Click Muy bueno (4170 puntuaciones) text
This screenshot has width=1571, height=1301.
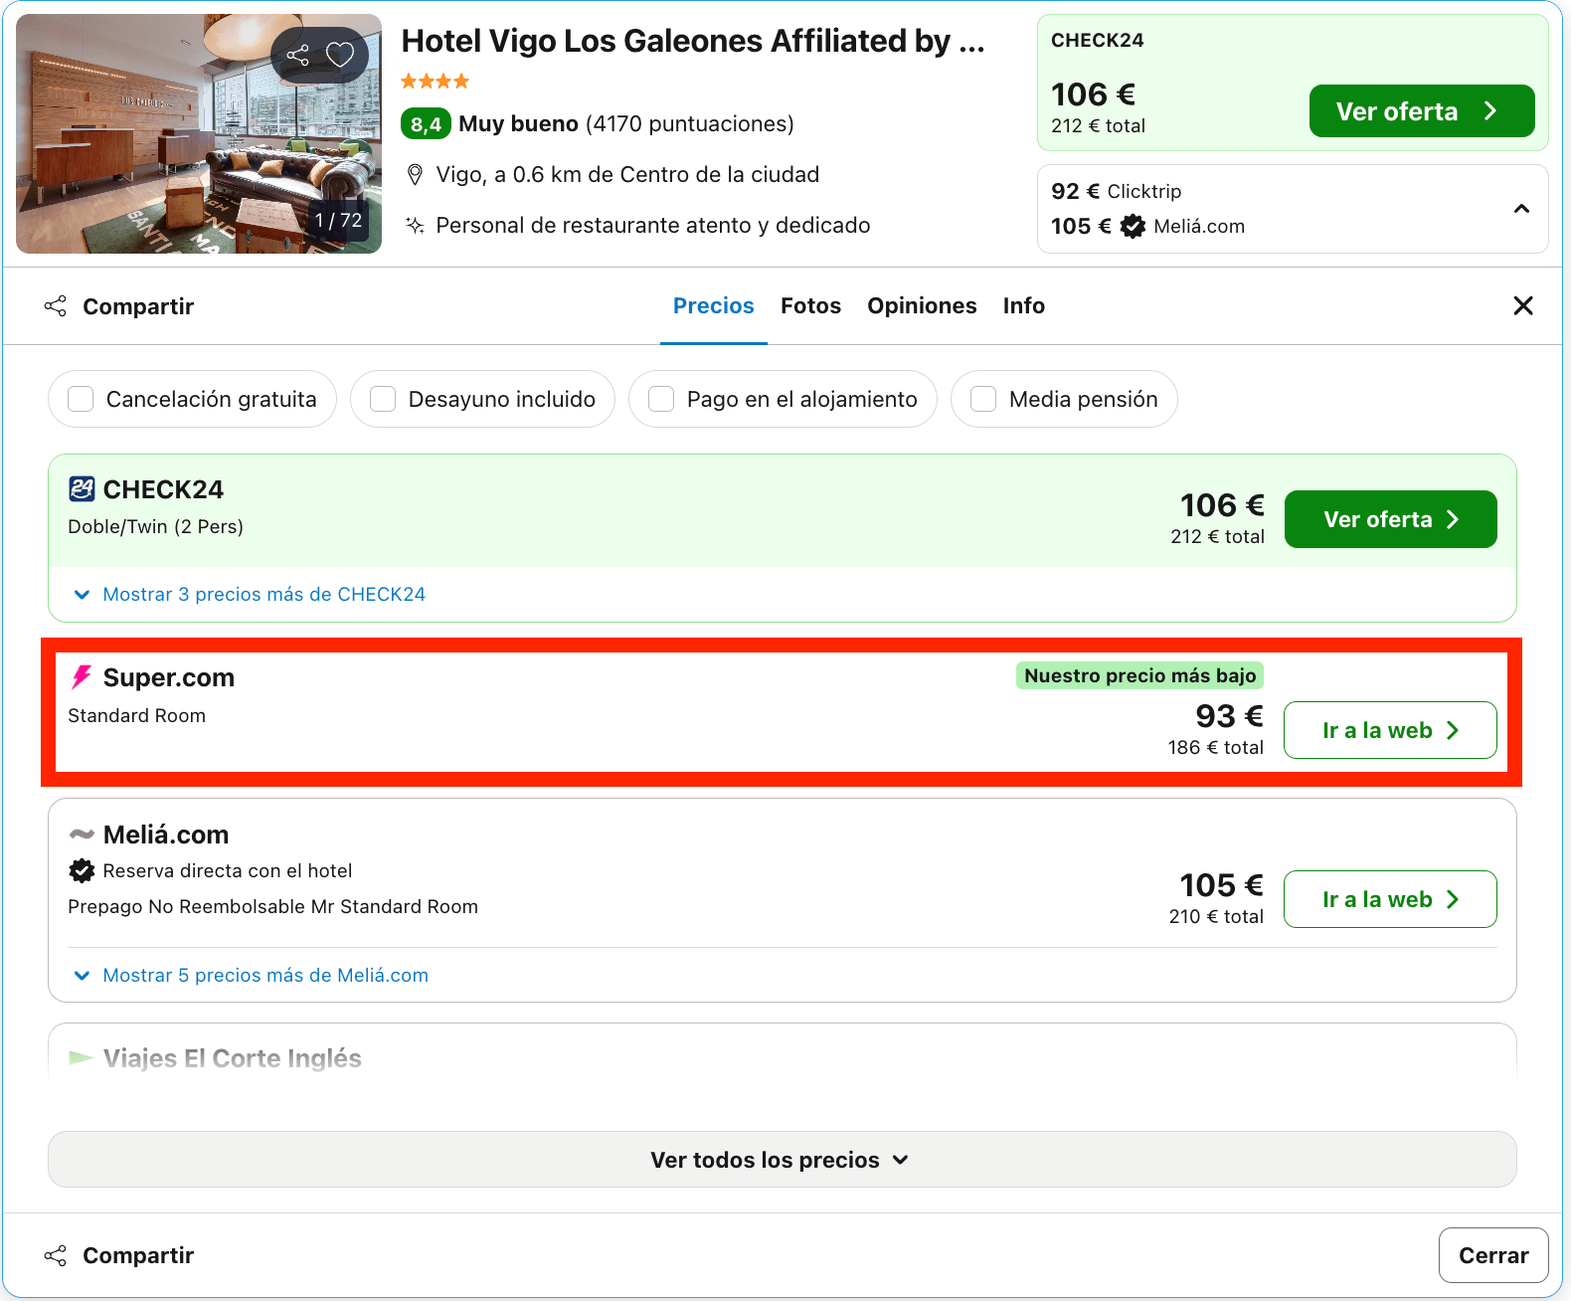[x=626, y=124]
